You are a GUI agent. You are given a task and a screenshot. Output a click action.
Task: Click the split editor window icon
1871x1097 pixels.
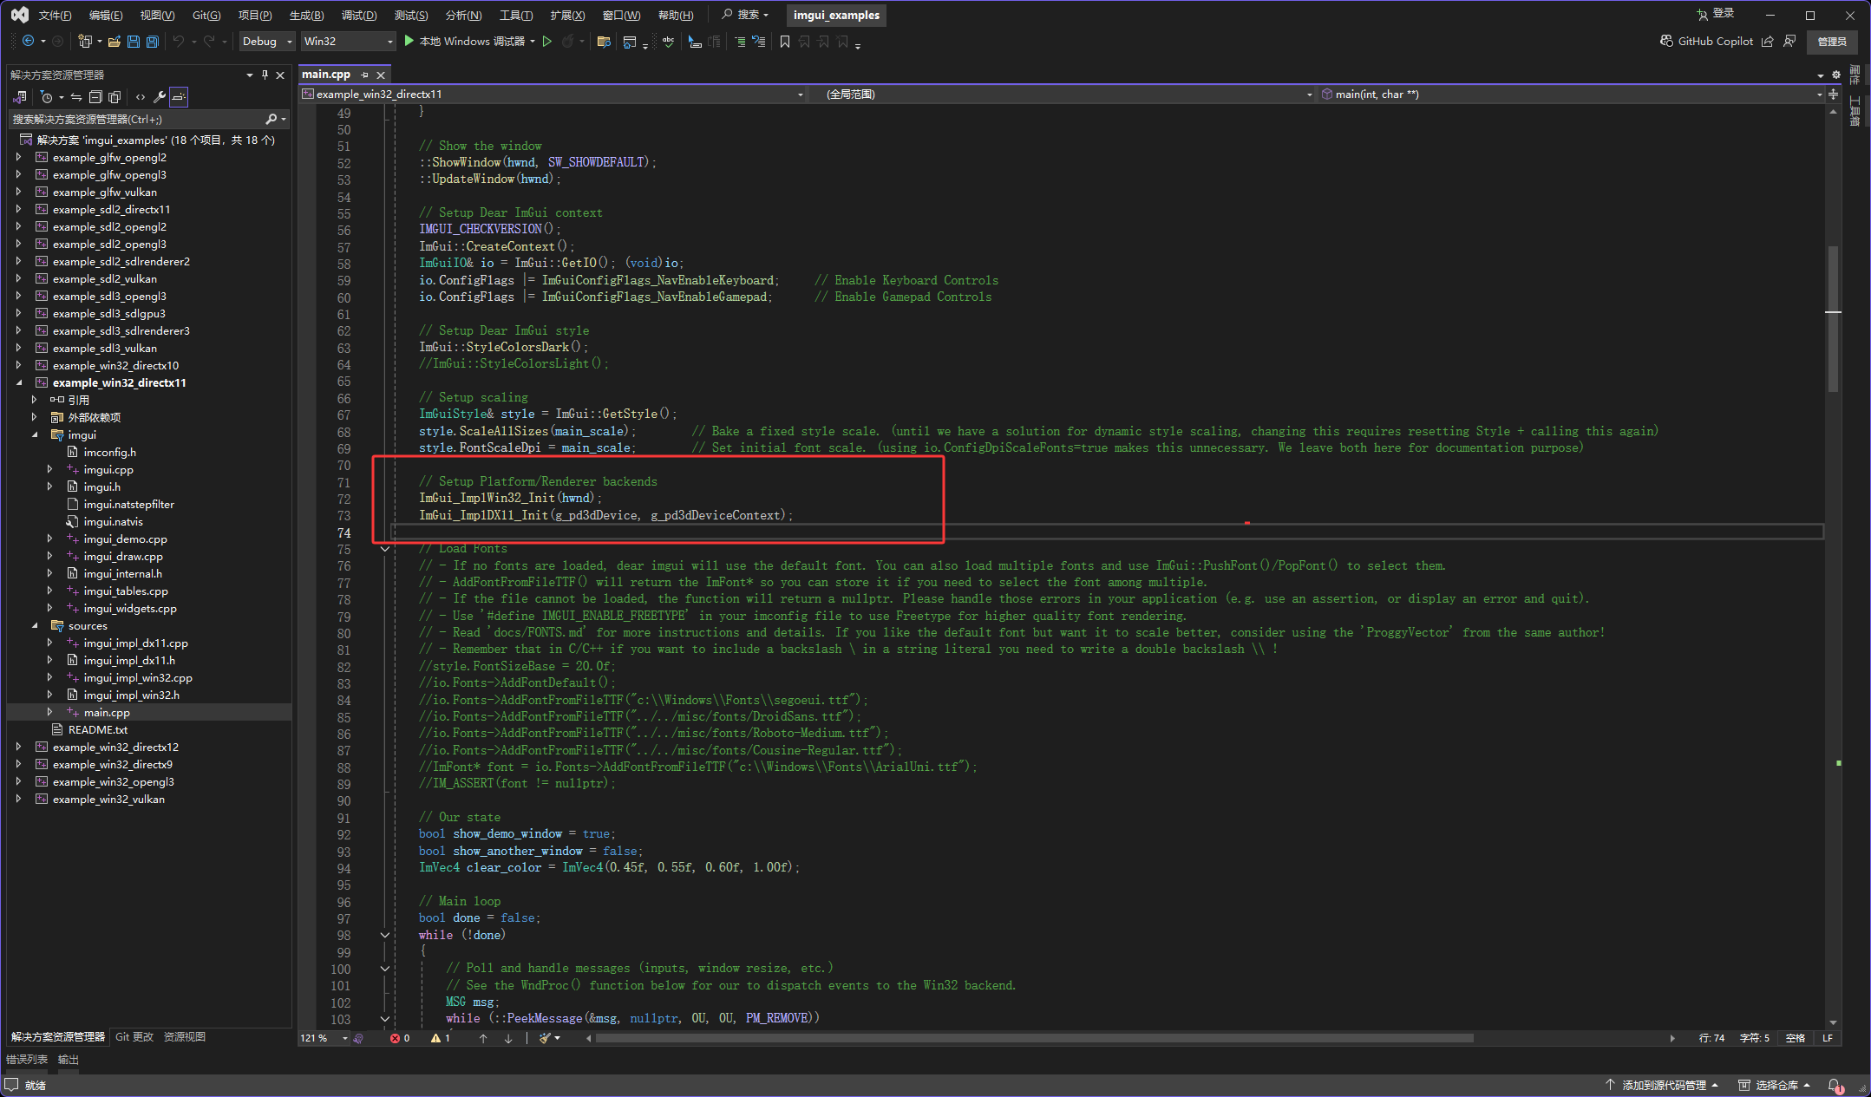[x=1834, y=95]
